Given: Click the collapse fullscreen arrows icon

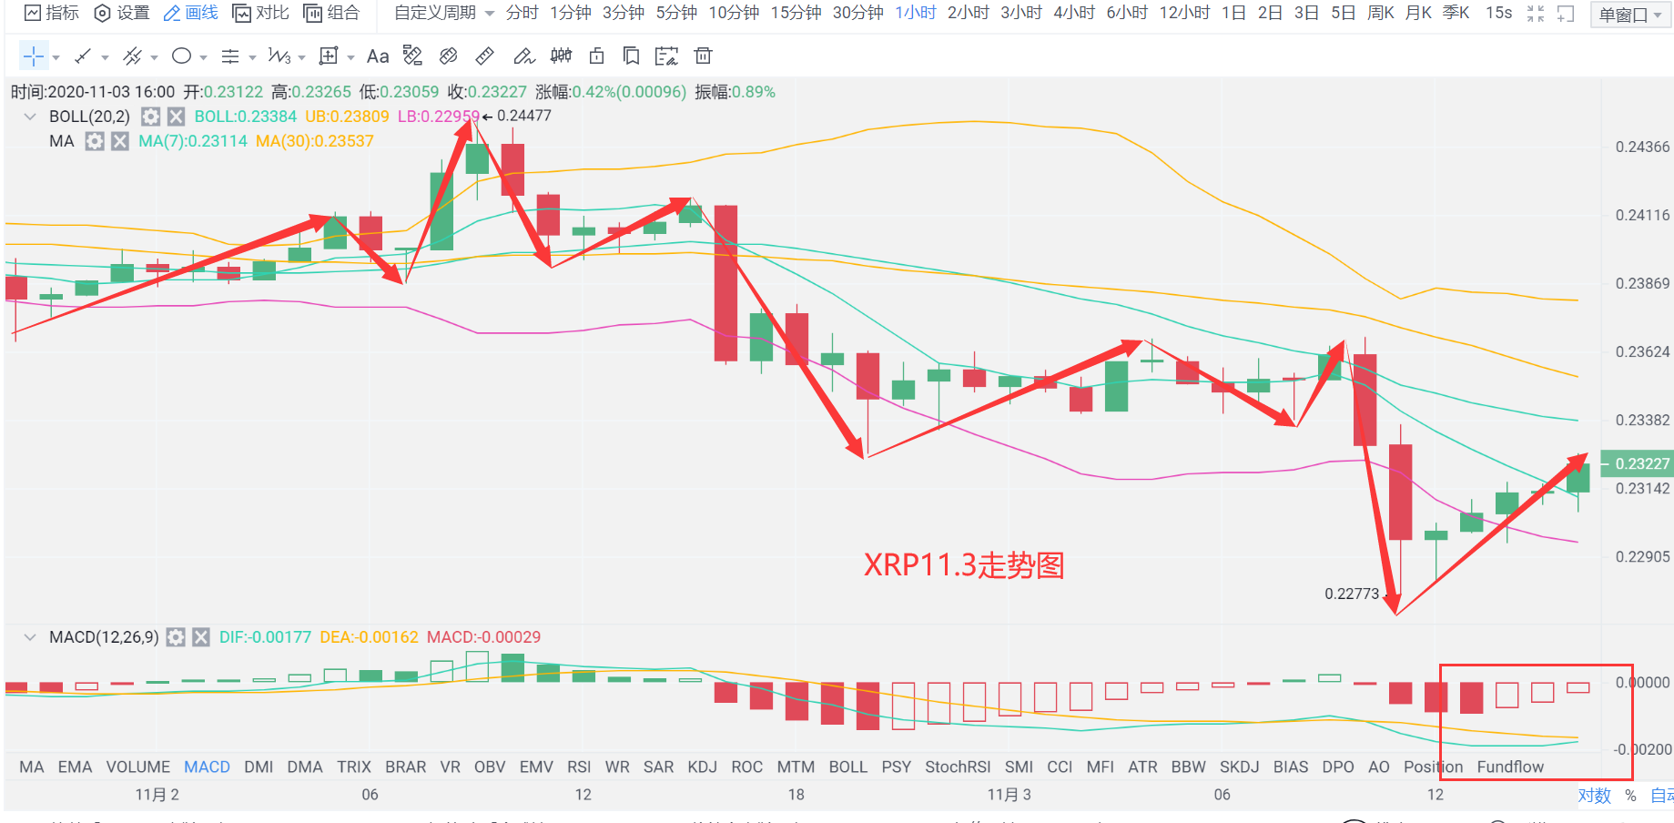Looking at the screenshot, I should click(1536, 14).
